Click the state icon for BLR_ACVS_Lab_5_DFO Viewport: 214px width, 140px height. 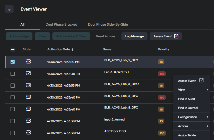click(x=28, y=62)
